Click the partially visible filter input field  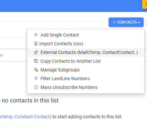14,55
